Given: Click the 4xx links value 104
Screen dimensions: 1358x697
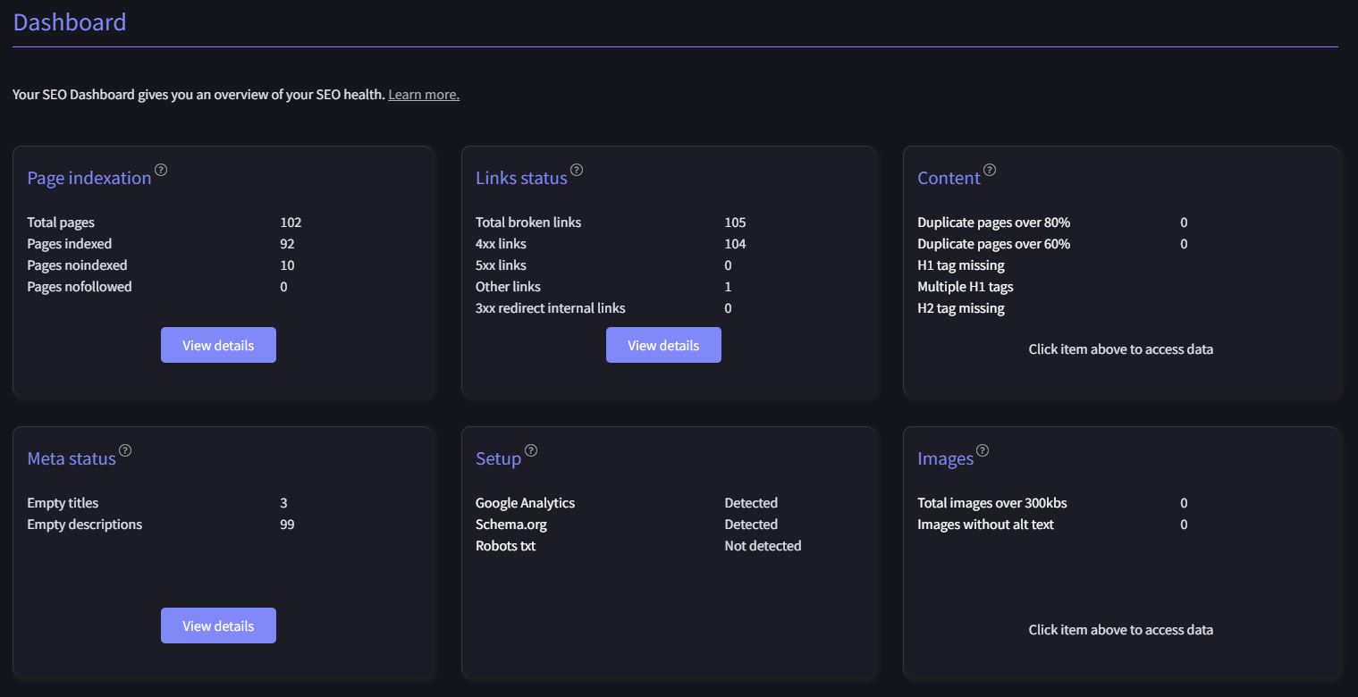Looking at the screenshot, I should [x=735, y=244].
